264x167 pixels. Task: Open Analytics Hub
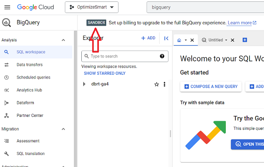point(29,90)
